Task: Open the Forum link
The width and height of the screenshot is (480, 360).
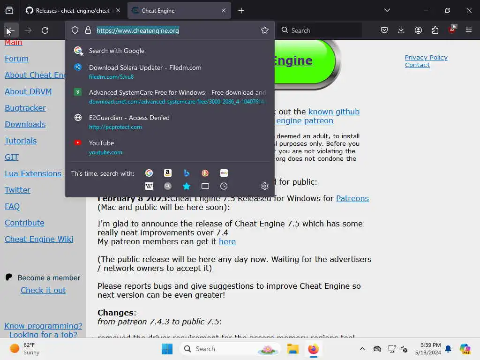Action: point(16,59)
